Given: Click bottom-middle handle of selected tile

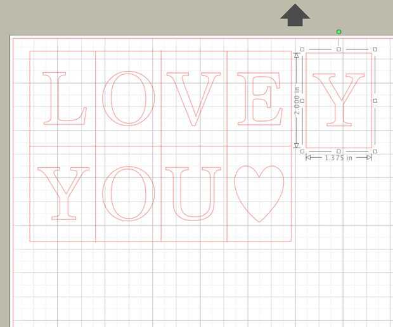Looking at the screenshot, I should (338, 151).
